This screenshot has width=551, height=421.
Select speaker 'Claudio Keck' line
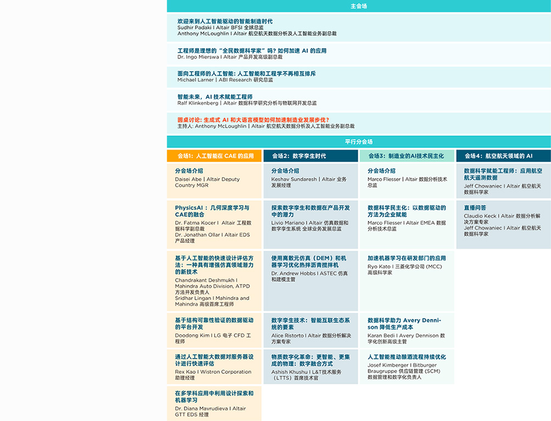coord(502,219)
